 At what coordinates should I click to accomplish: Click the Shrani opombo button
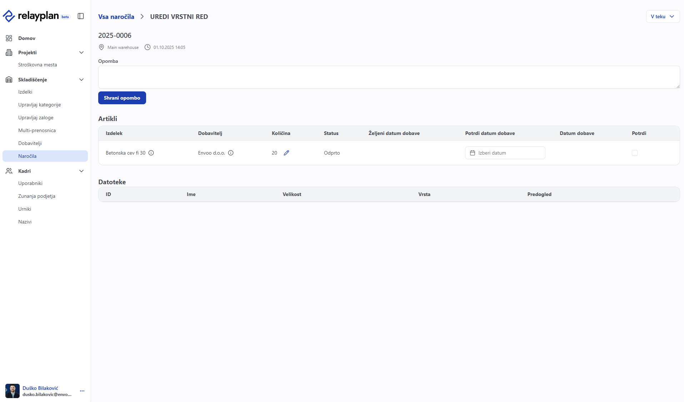[122, 98]
